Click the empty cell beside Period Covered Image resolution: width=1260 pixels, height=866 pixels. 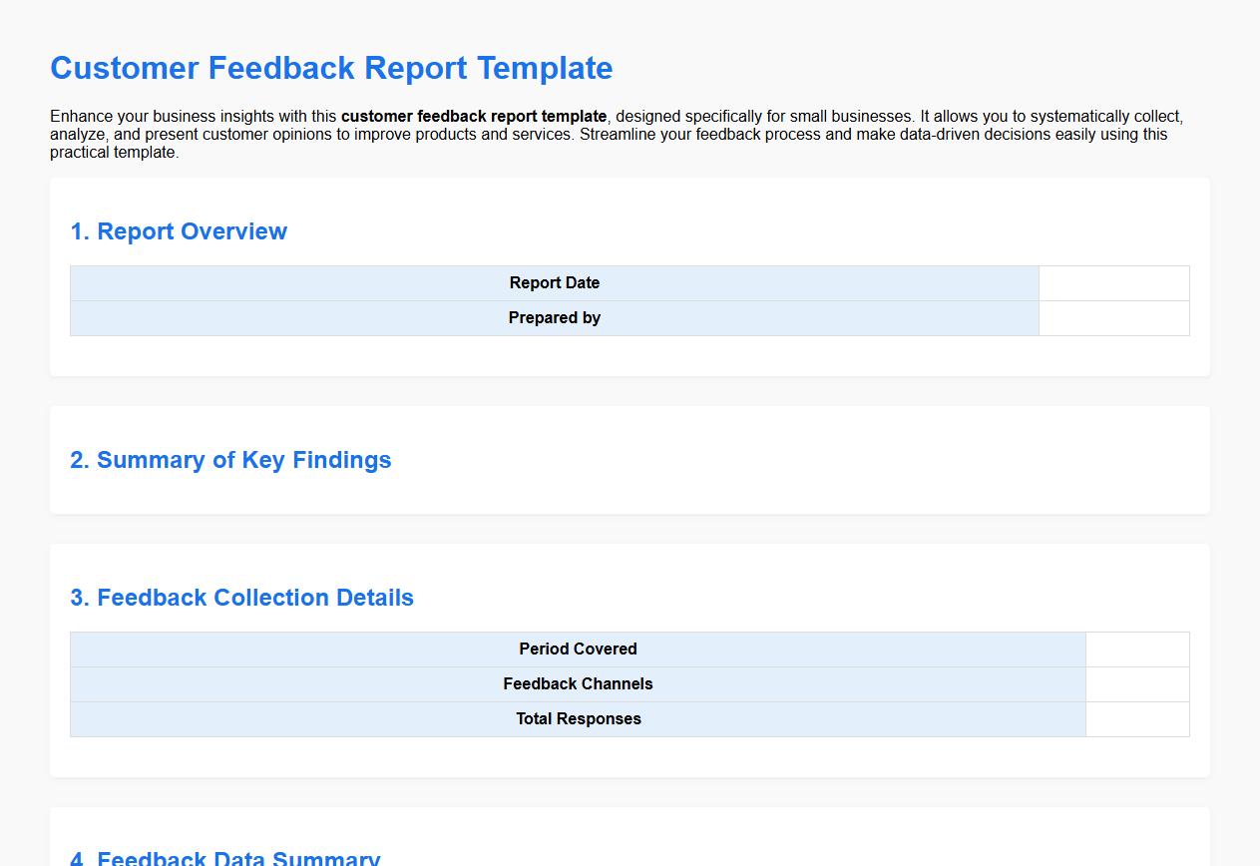[1136, 649]
